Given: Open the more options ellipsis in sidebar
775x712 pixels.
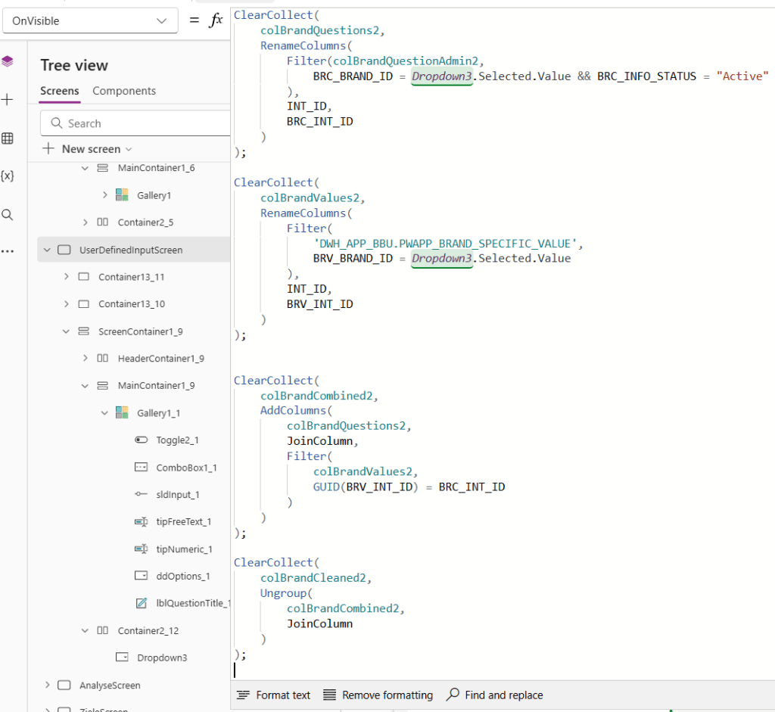Looking at the screenshot, I should pos(8,252).
